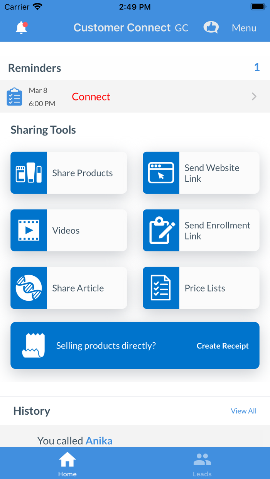This screenshot has width=270, height=479.
Task: Open Videos using the film strip icon
Action: (29, 230)
